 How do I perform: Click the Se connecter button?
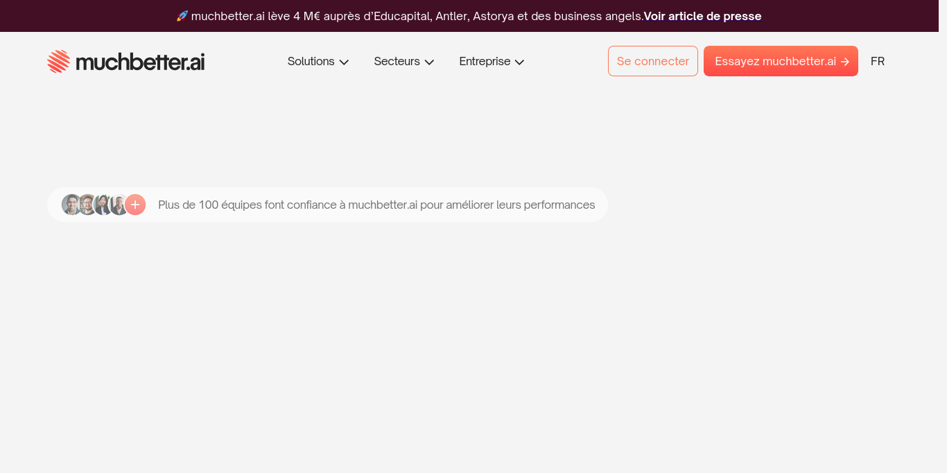point(652,61)
